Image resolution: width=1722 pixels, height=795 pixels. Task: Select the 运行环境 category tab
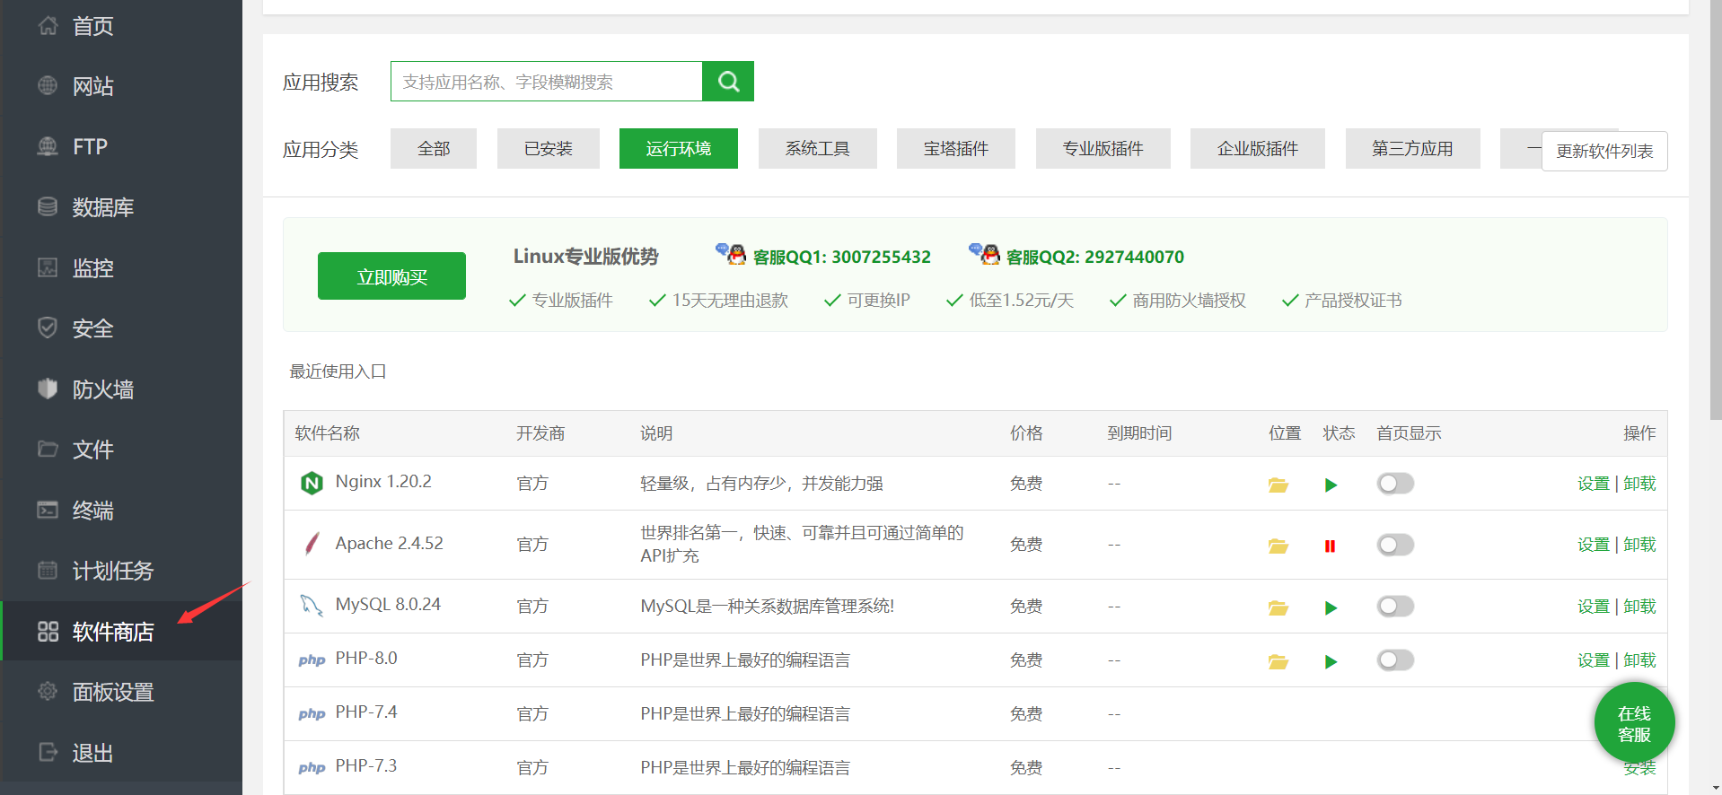679,148
